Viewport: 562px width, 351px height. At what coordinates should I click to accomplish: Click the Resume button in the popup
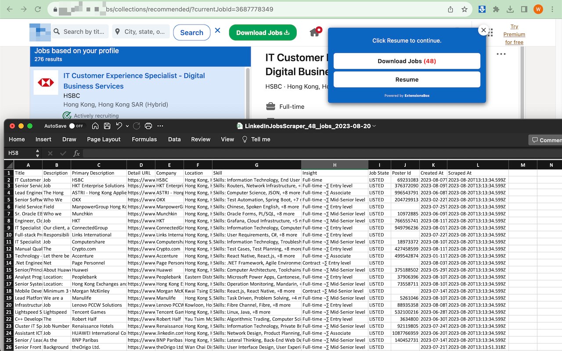pos(407,79)
